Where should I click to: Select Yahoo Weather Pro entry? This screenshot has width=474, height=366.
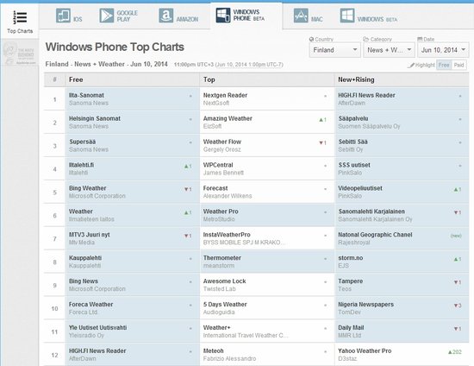(x=365, y=350)
